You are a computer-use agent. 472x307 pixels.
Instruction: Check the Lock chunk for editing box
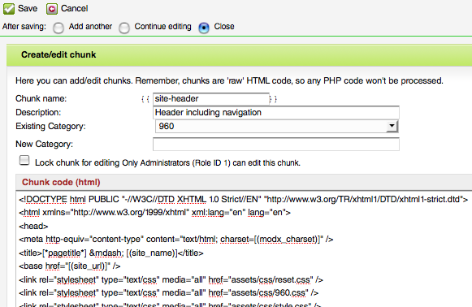click(x=24, y=161)
